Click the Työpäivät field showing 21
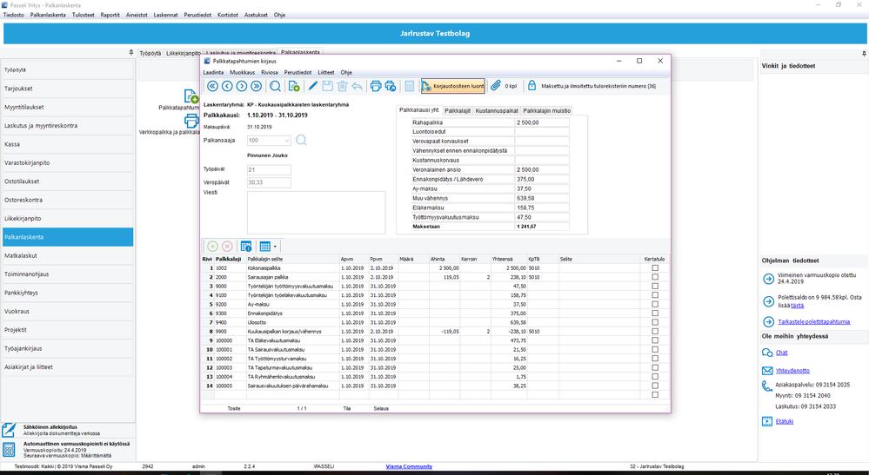869x475 pixels. pos(269,170)
